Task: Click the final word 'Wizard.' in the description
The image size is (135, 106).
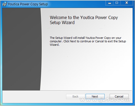Action: click(x=55, y=45)
